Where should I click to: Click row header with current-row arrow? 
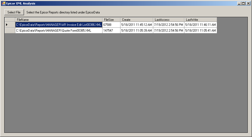10,25
